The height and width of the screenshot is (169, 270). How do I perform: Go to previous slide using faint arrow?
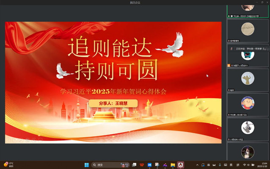pos(8,140)
